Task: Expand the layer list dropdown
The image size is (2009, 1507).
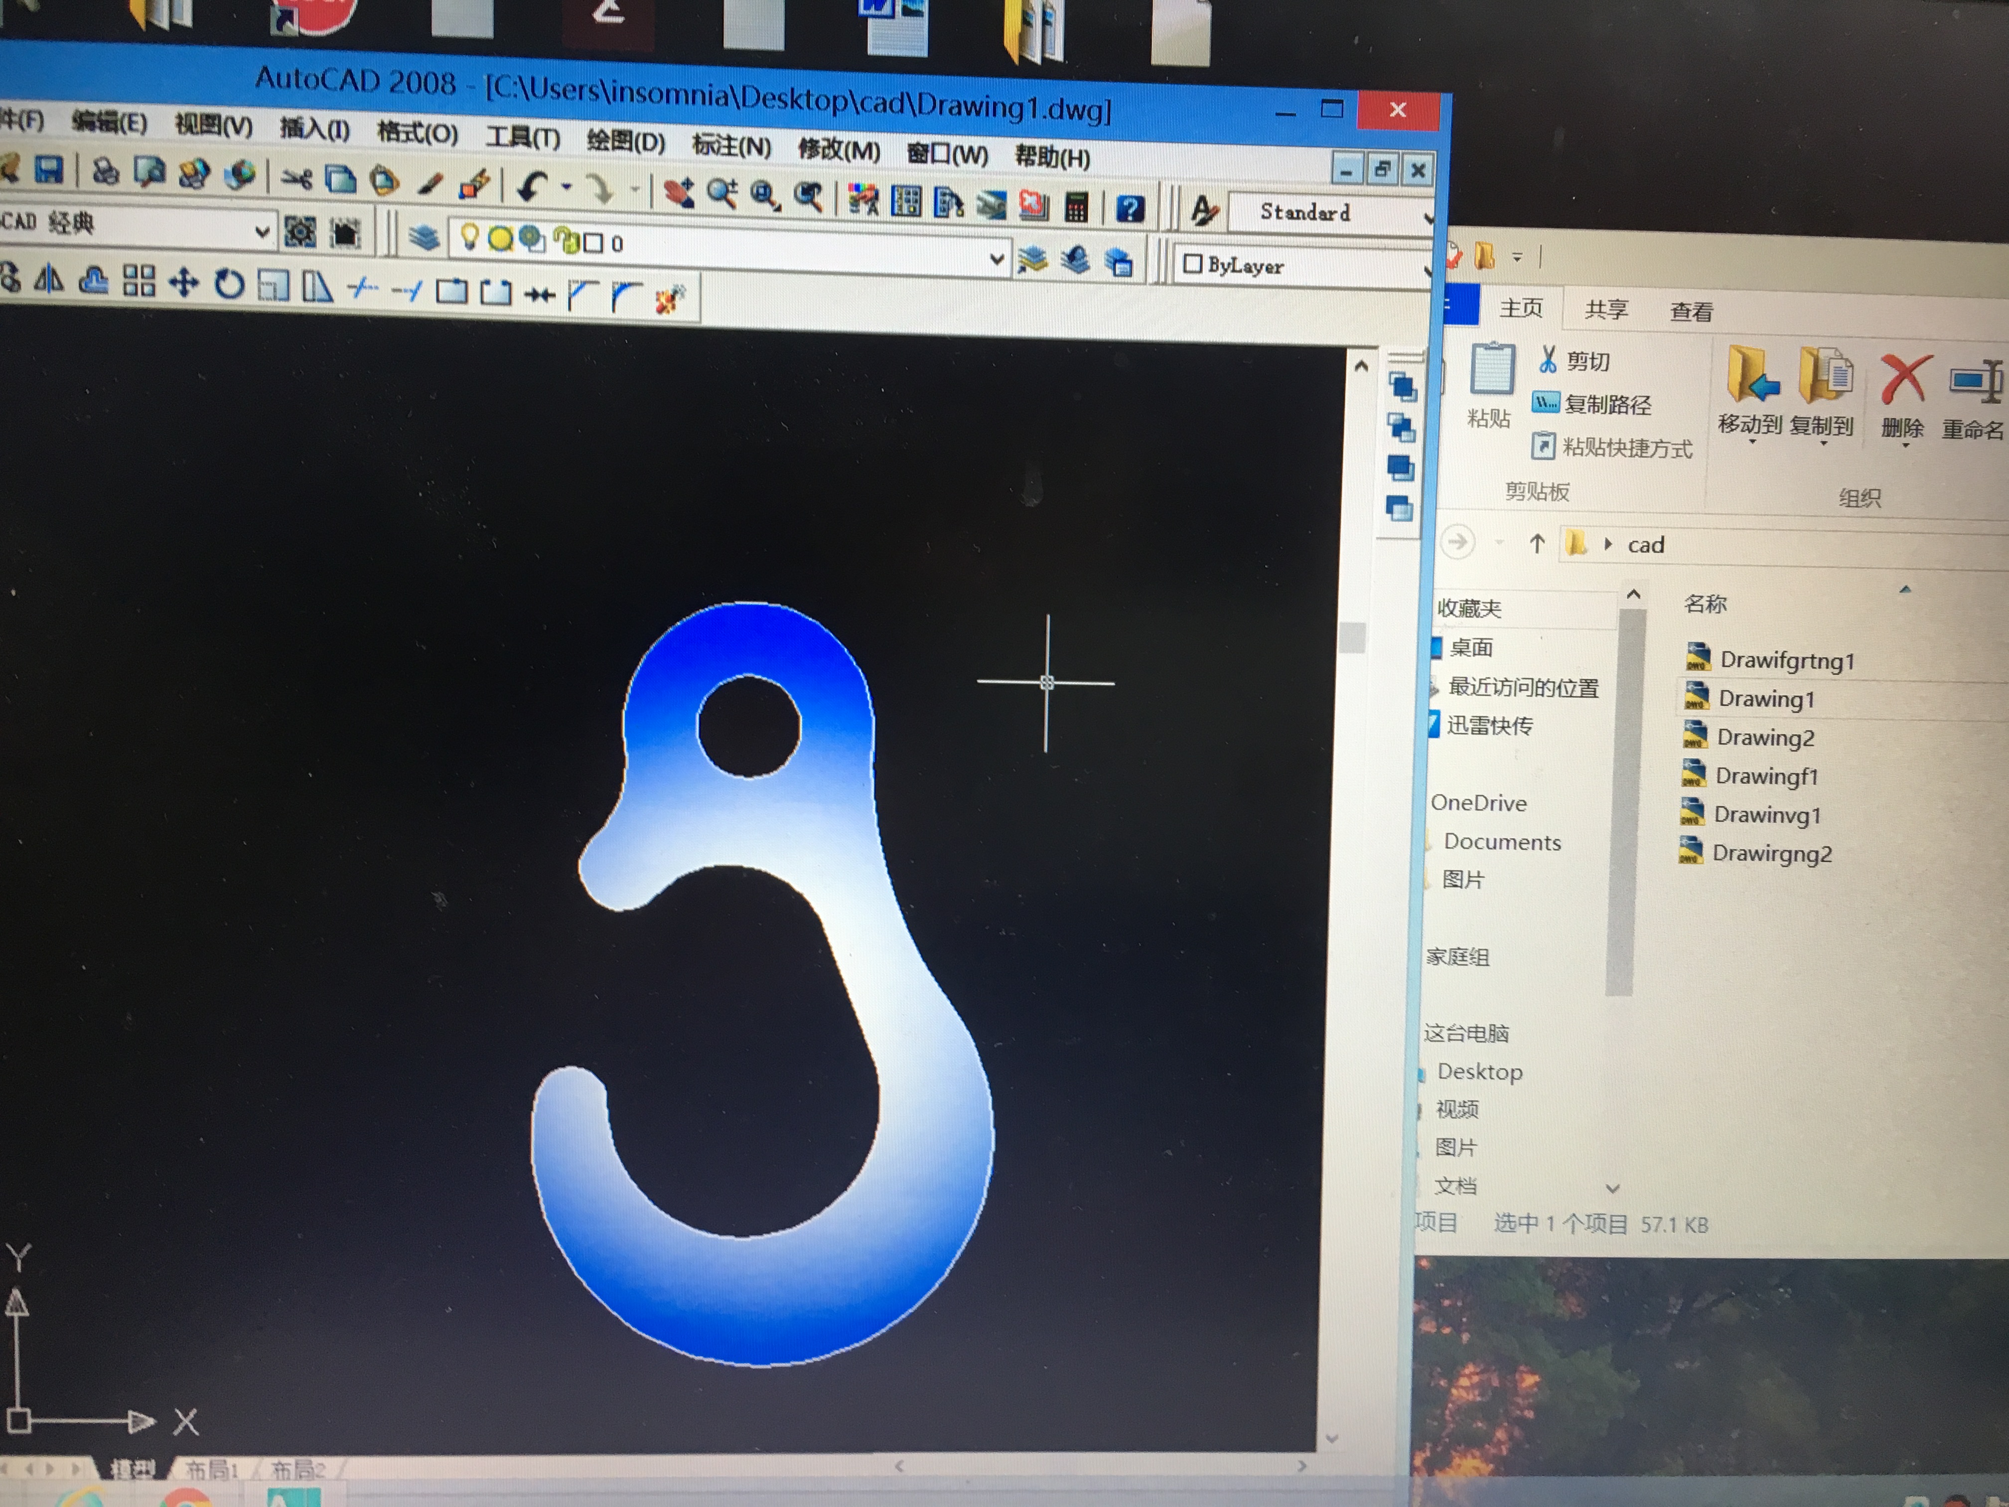Action: point(997,259)
